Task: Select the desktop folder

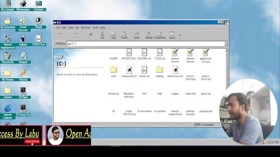Action: [160, 72]
